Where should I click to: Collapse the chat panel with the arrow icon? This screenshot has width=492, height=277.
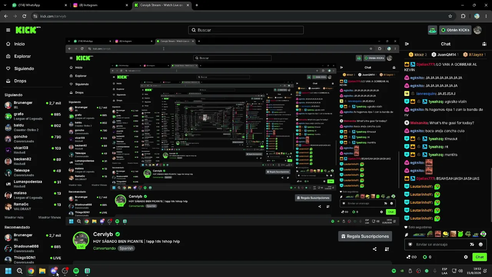(407, 44)
